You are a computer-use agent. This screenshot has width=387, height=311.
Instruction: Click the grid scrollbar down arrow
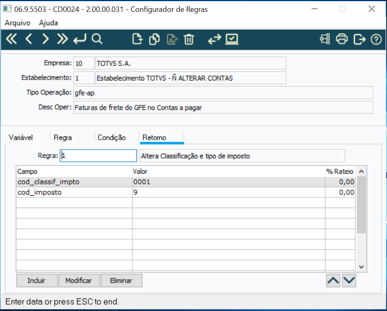tap(361, 267)
